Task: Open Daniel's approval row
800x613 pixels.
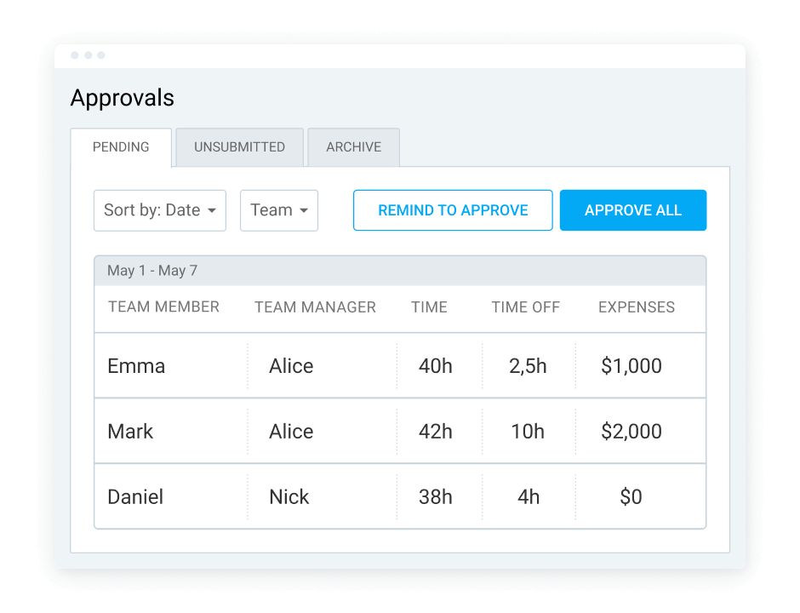Action: 399,496
